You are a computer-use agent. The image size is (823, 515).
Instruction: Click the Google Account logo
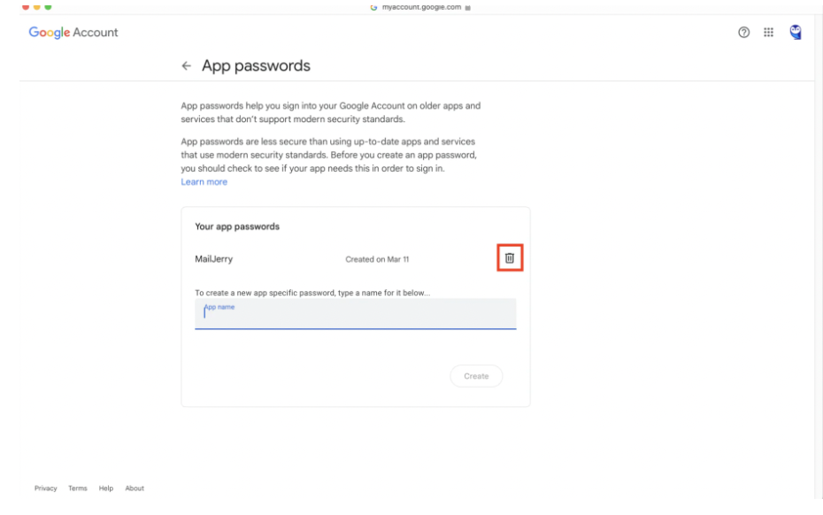[73, 33]
